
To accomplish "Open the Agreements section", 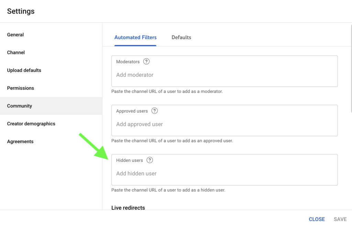I will click(20, 141).
